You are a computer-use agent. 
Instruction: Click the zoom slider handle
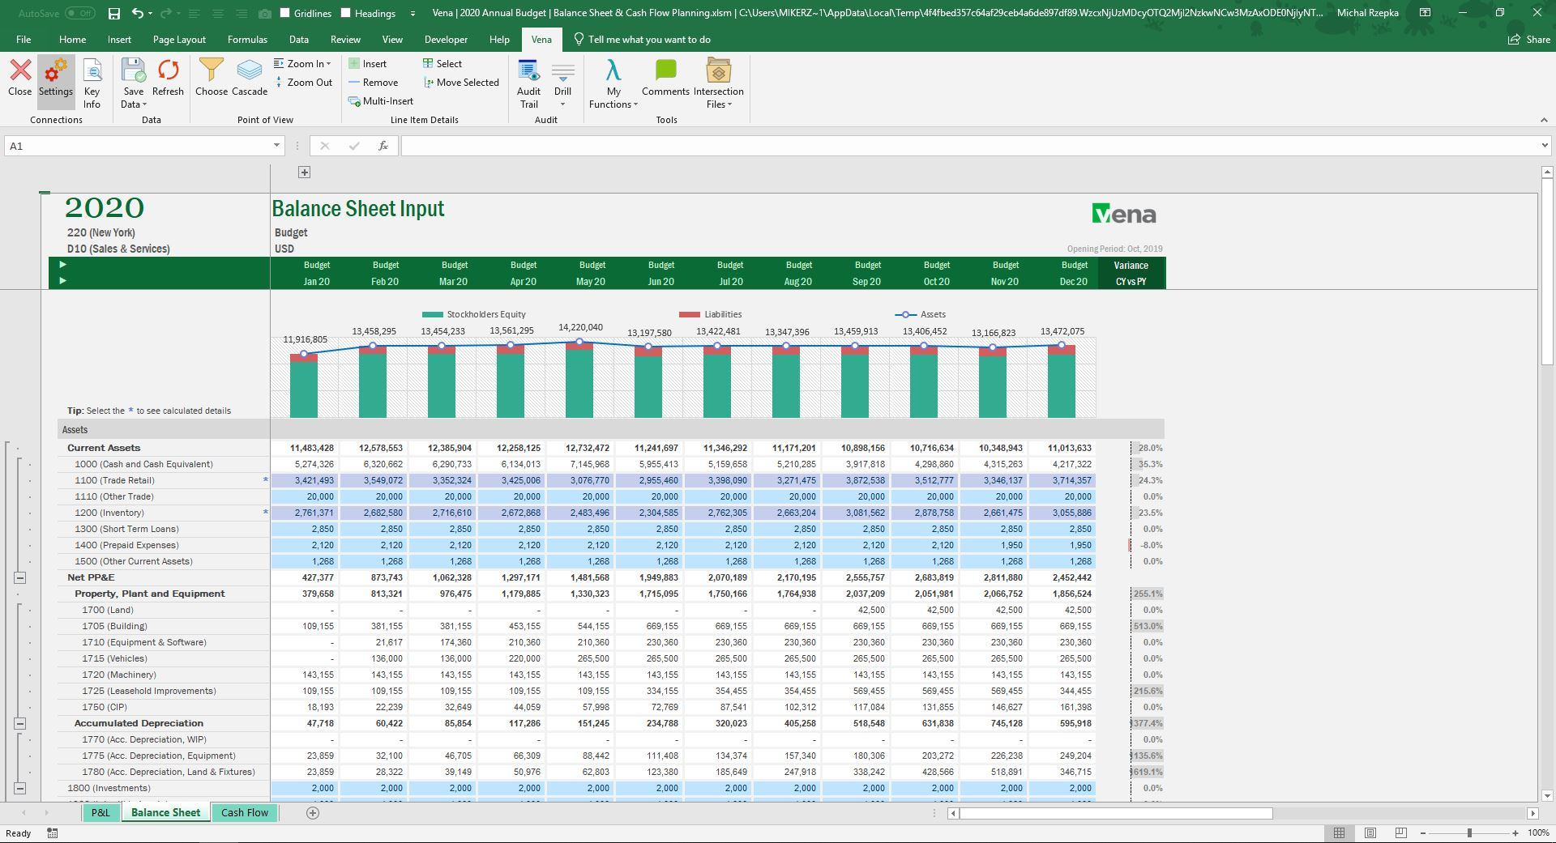(x=1469, y=832)
